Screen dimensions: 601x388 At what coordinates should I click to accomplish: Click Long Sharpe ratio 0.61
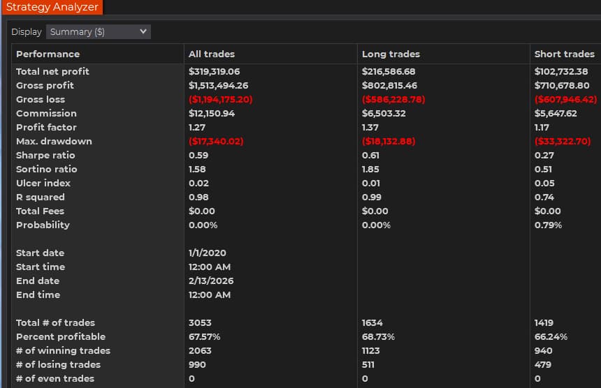[370, 156]
